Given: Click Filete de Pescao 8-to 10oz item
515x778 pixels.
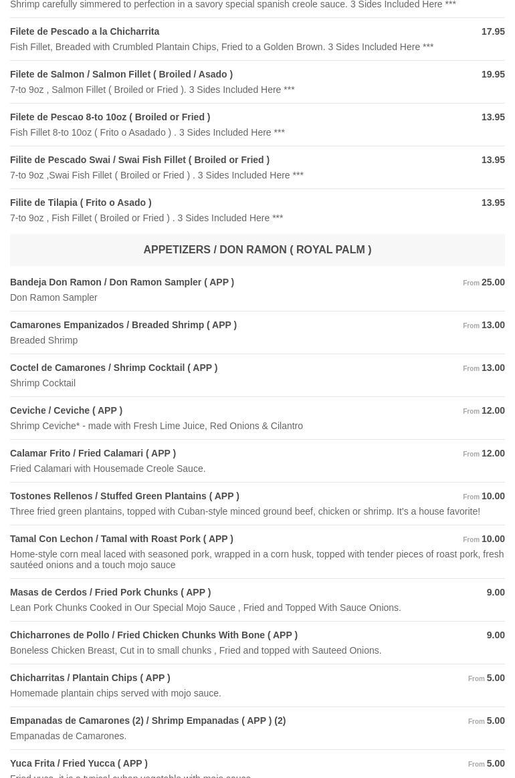Looking at the screenshot, I should point(110,117).
